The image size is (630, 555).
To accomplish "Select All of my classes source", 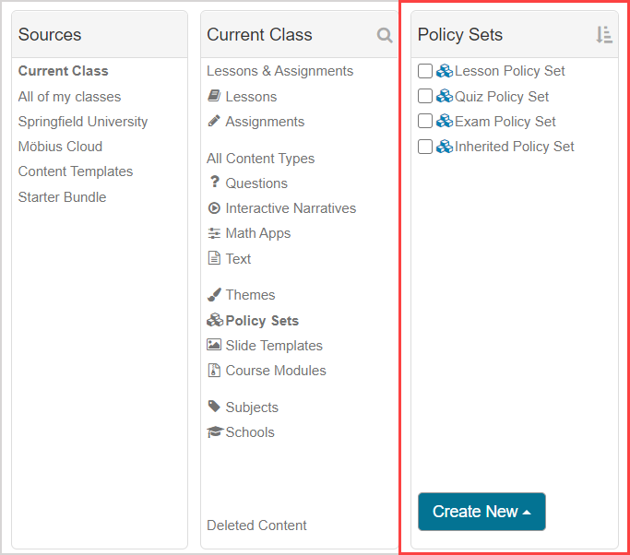I will 69,97.
